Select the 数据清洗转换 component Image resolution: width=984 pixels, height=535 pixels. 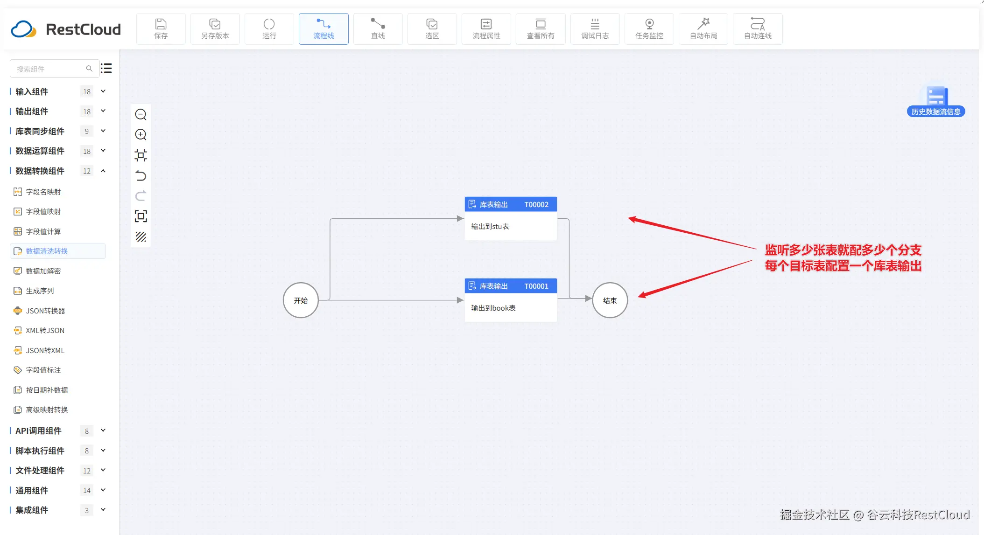(58, 251)
